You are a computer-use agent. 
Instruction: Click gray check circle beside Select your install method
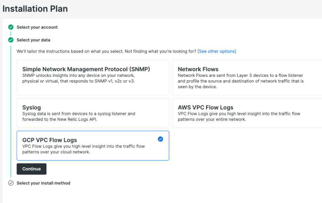click(x=11, y=183)
